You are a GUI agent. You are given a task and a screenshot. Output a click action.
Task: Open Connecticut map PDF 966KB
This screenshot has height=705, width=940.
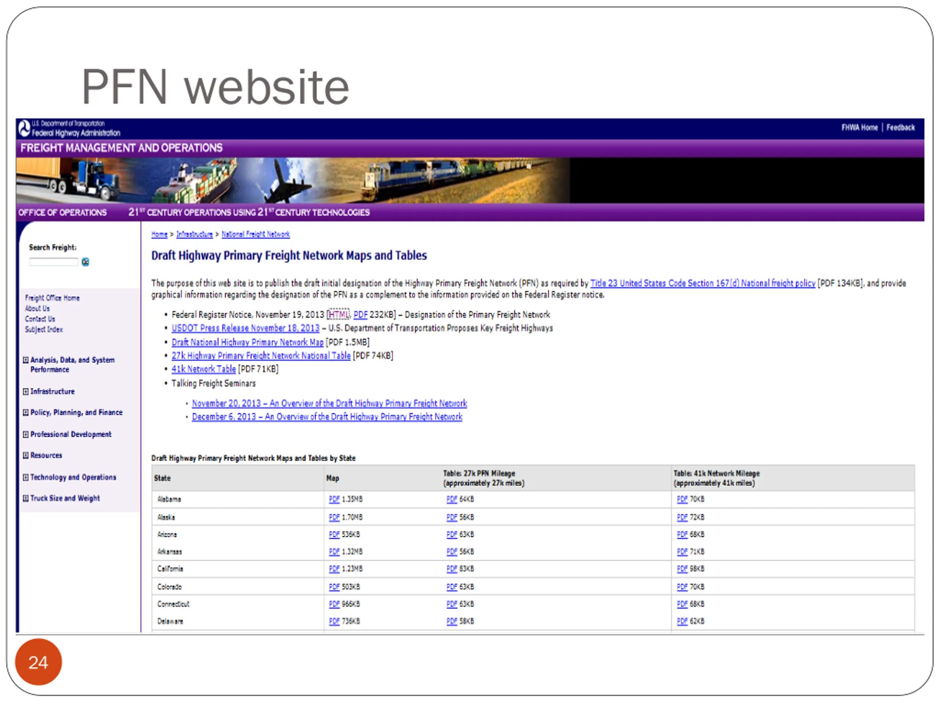coord(335,604)
